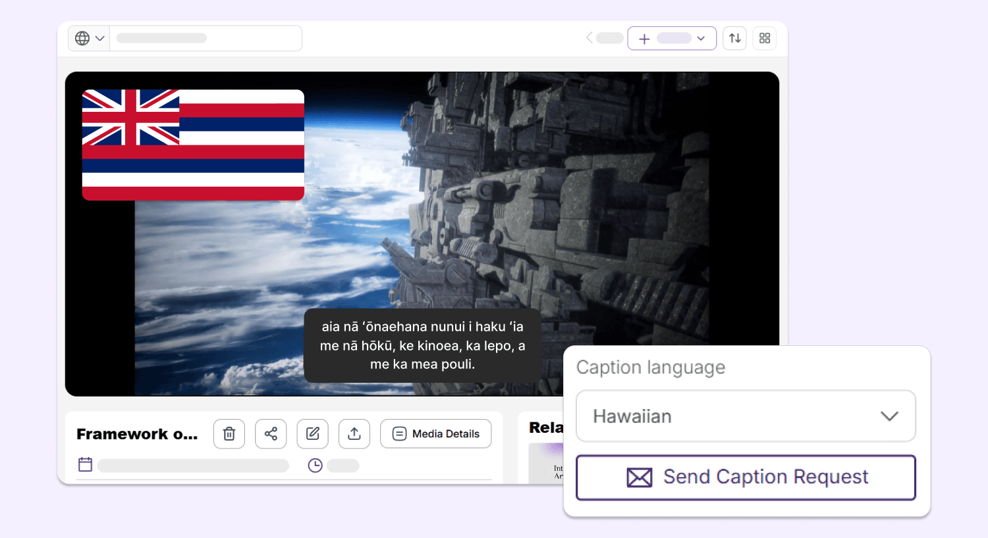Click the clock duration icon

(316, 466)
